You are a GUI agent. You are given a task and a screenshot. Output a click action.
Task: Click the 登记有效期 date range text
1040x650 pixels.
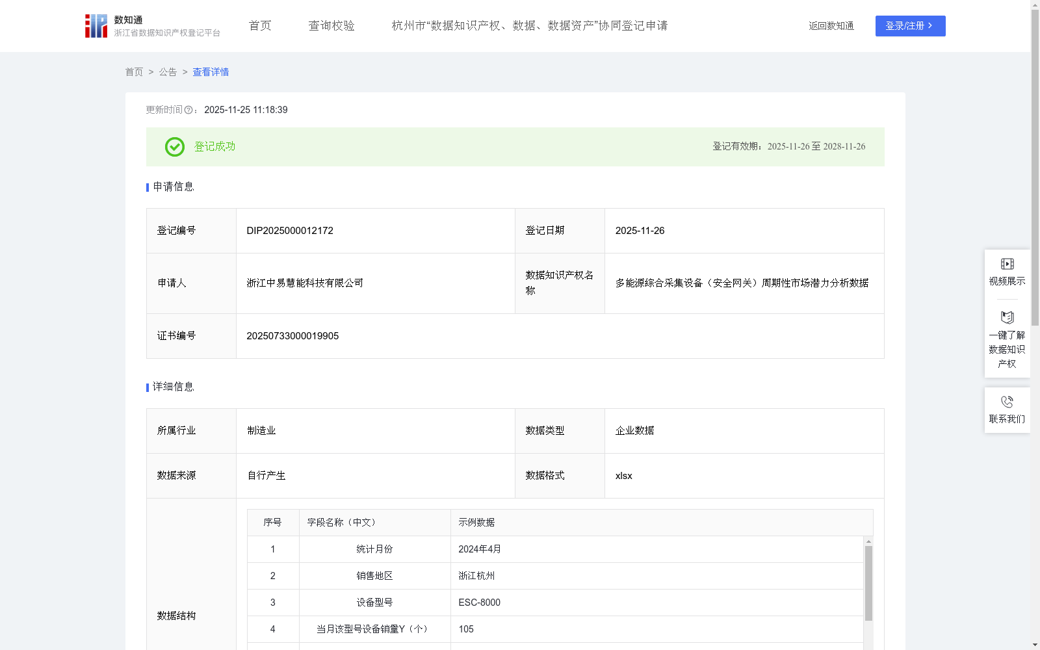(788, 147)
